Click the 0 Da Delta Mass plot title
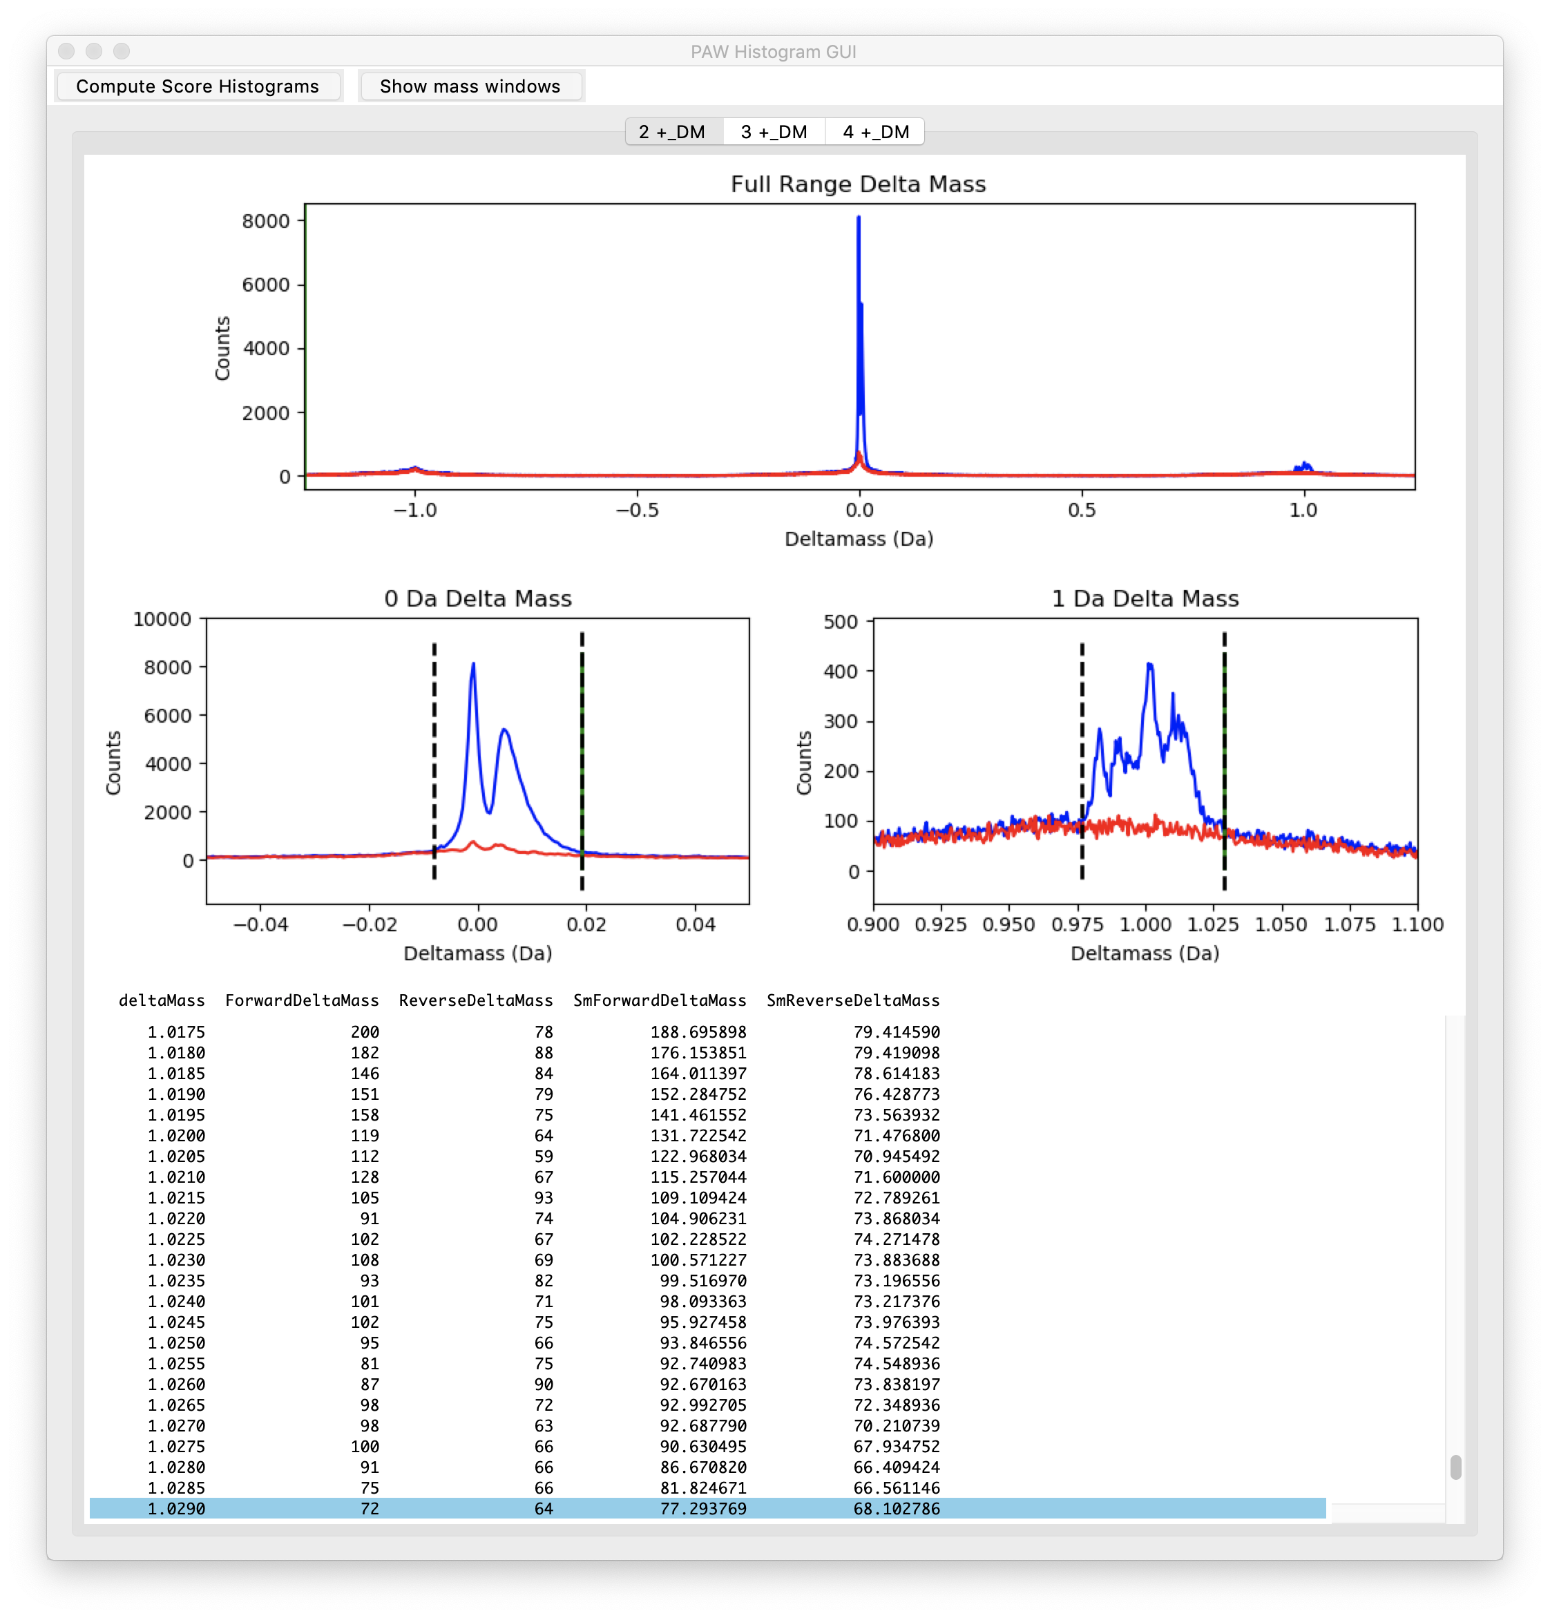 [478, 598]
